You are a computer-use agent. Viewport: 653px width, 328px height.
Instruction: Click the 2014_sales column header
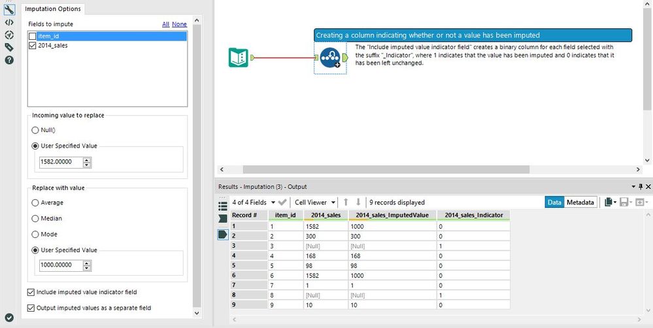click(x=326, y=215)
